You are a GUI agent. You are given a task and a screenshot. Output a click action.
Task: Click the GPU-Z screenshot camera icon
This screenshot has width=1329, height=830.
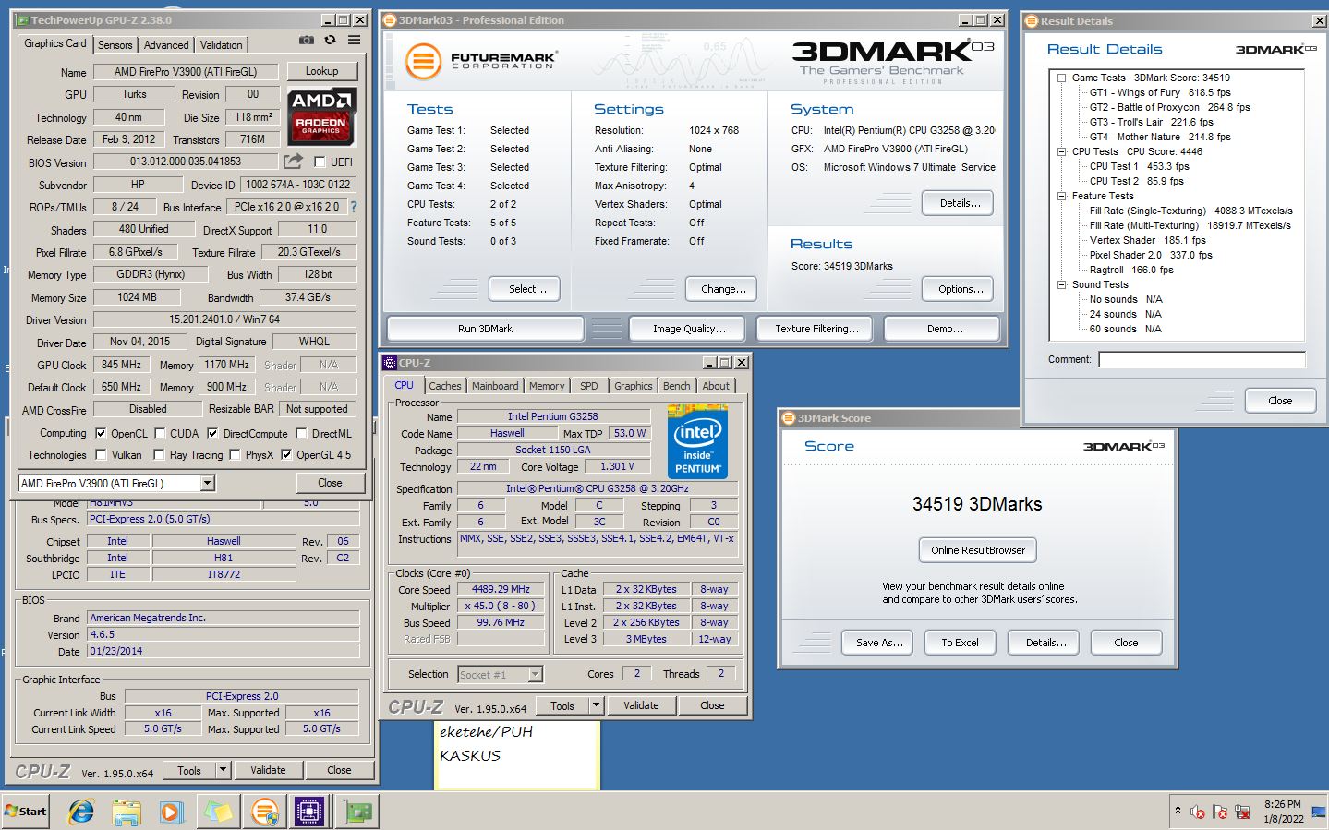pyautogui.click(x=306, y=40)
